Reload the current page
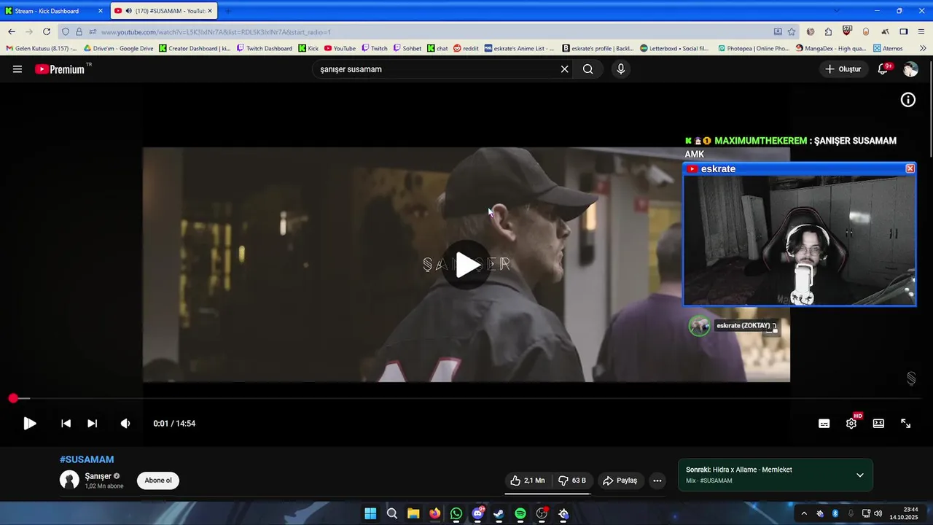This screenshot has height=525, width=933. click(x=47, y=32)
